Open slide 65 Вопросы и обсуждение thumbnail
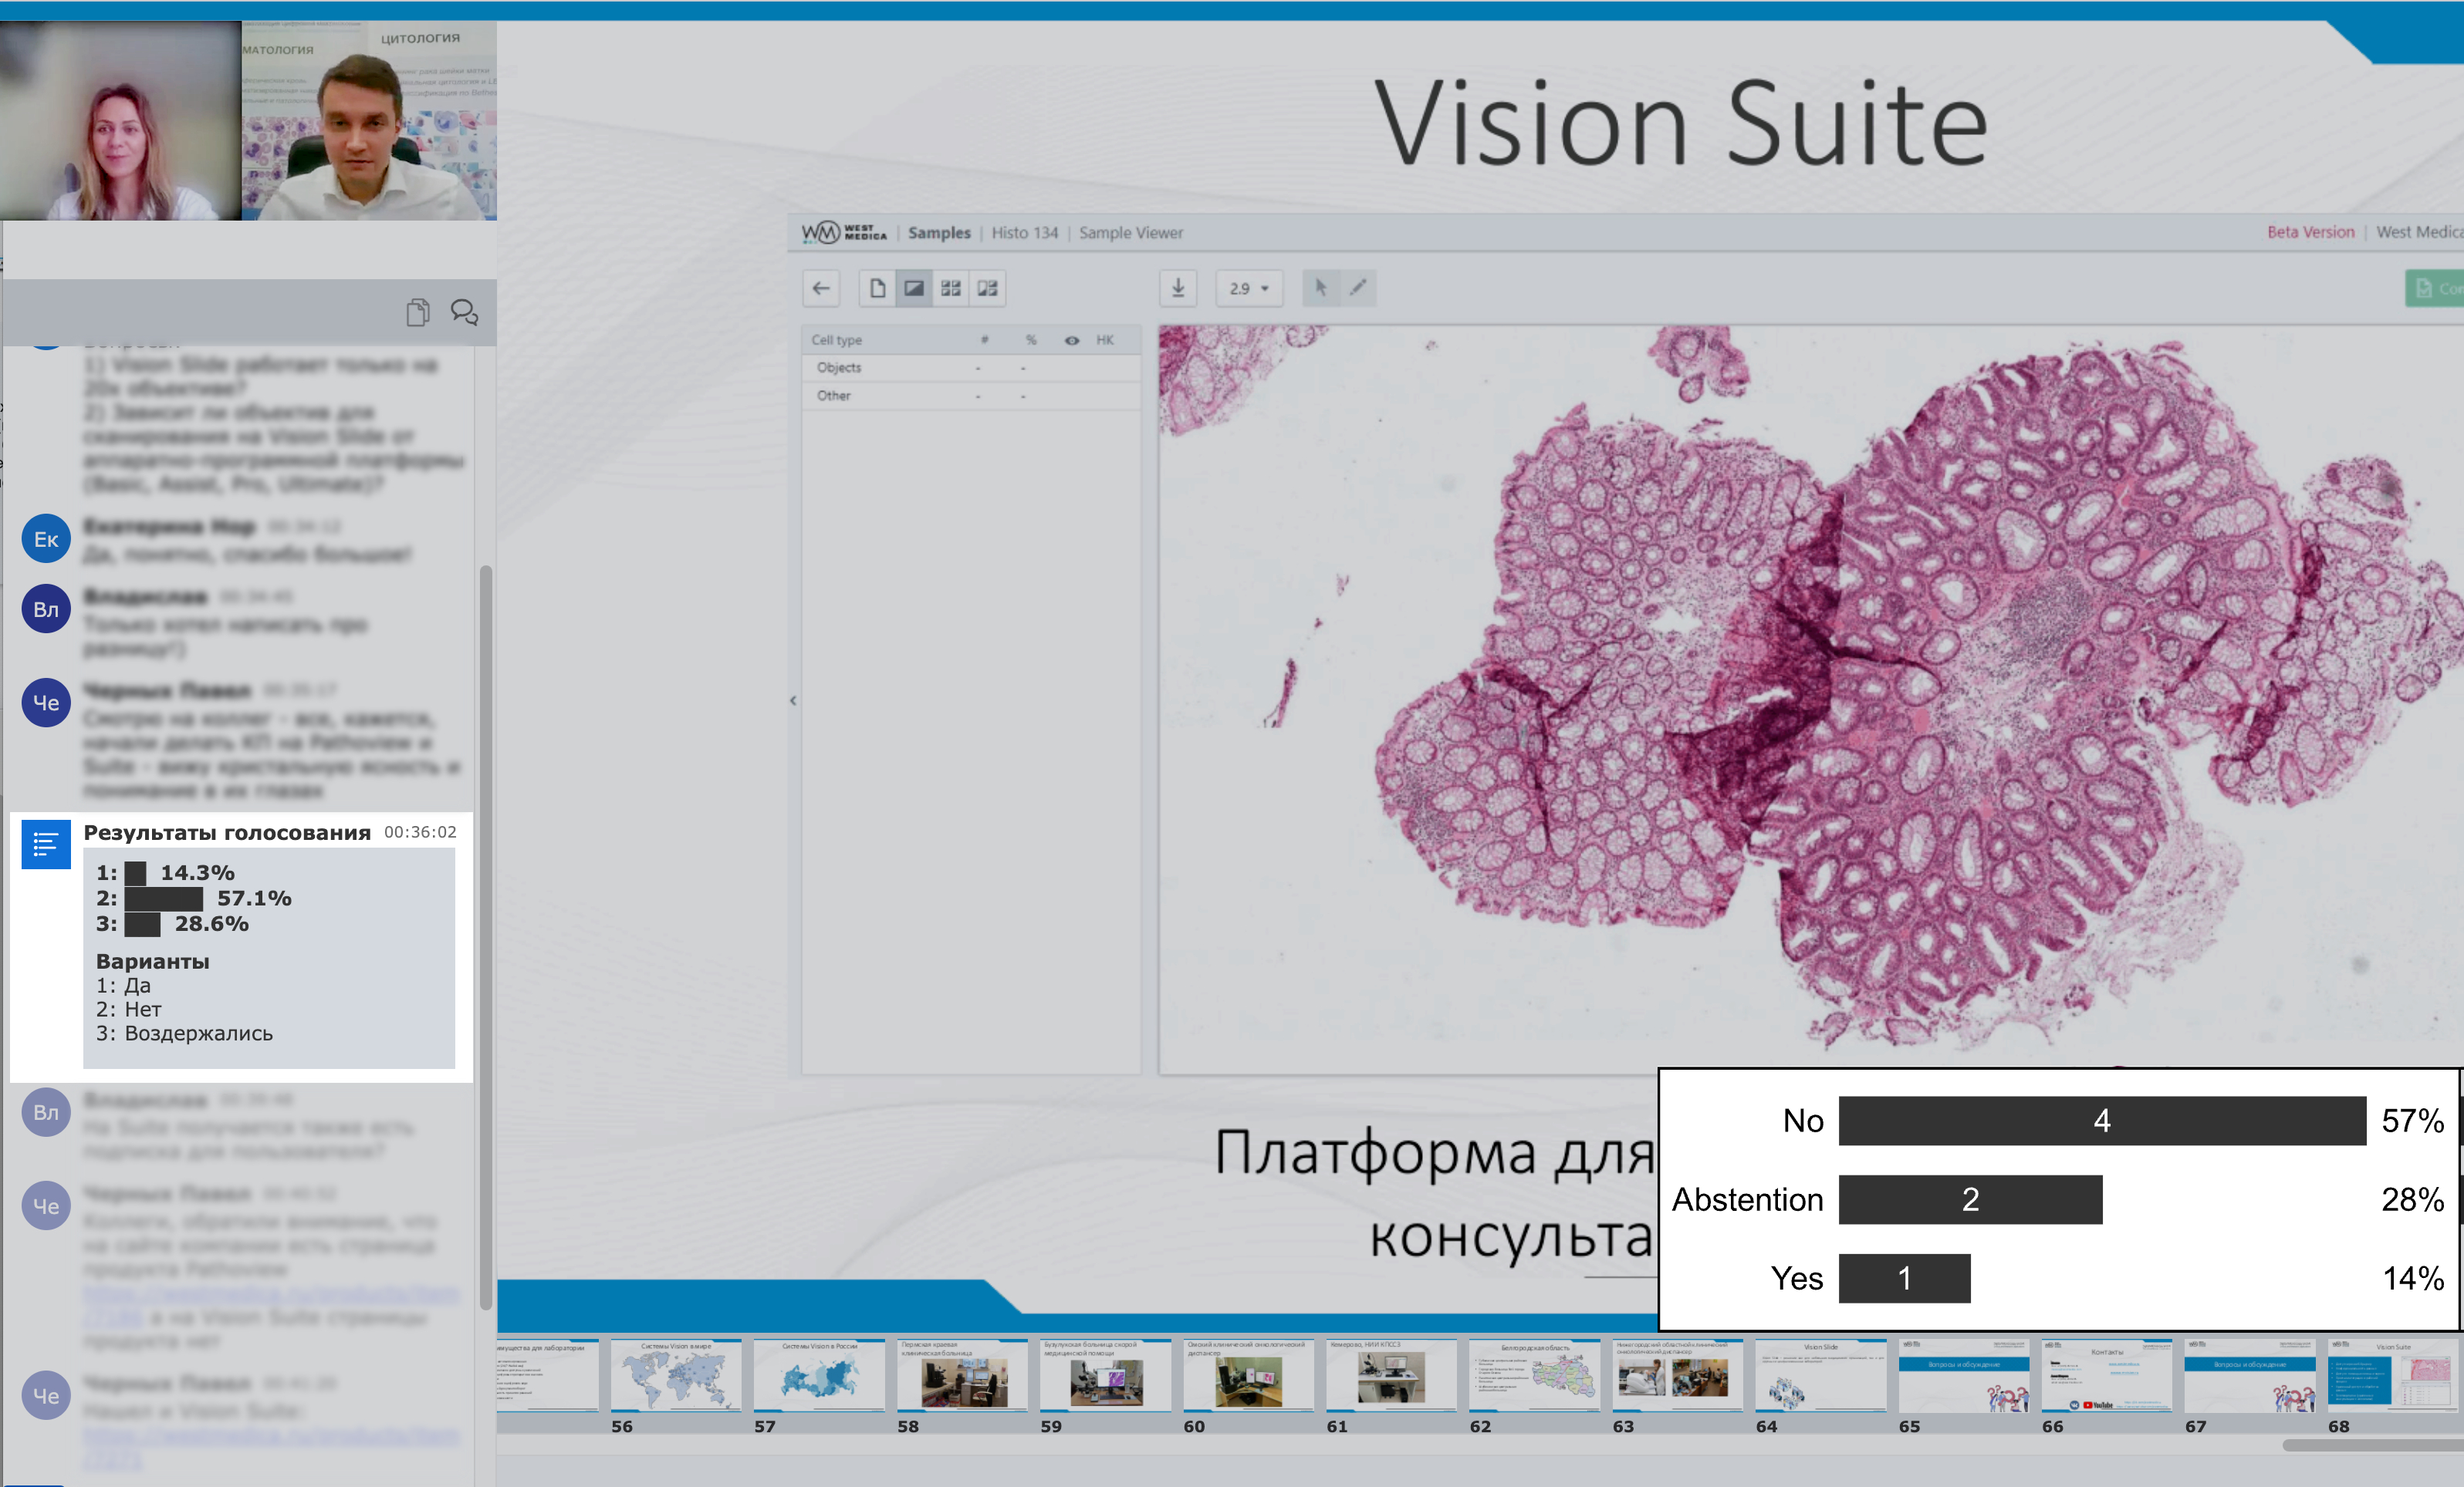The width and height of the screenshot is (2464, 1487). (1963, 1376)
